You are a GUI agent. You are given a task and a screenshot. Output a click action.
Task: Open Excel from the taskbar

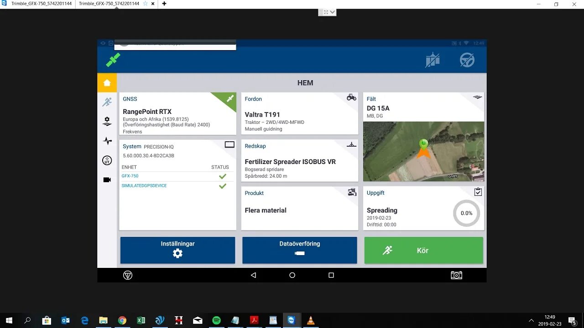[x=141, y=320]
